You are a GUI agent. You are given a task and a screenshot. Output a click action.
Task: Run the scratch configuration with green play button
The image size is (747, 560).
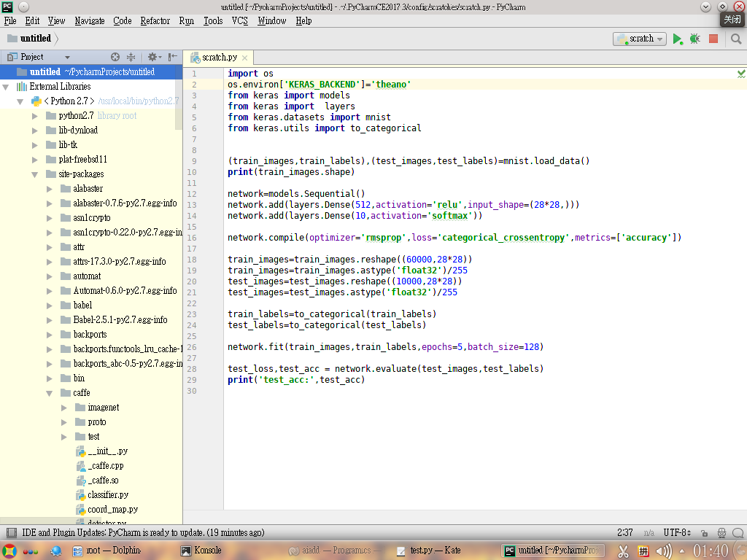678,39
